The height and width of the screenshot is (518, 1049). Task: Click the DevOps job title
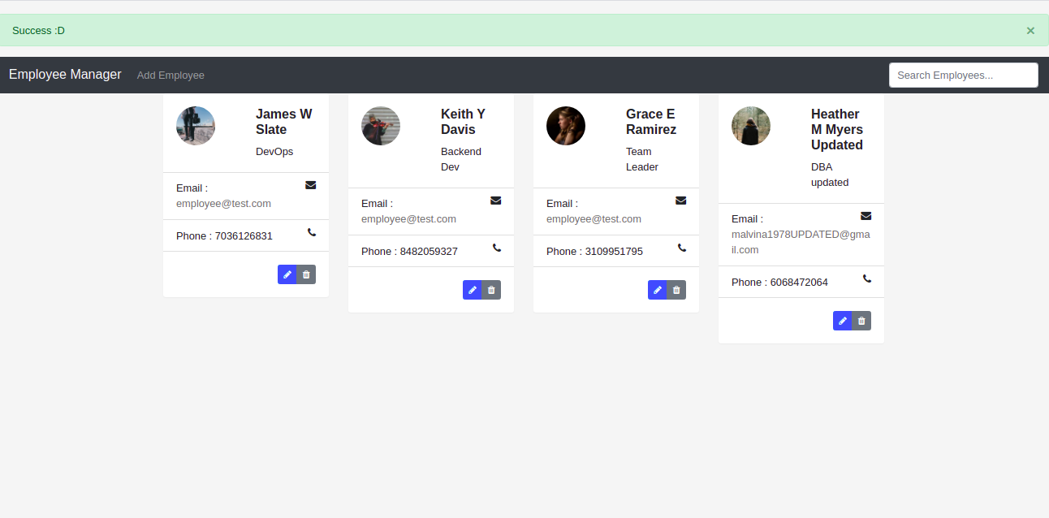pyautogui.click(x=274, y=152)
